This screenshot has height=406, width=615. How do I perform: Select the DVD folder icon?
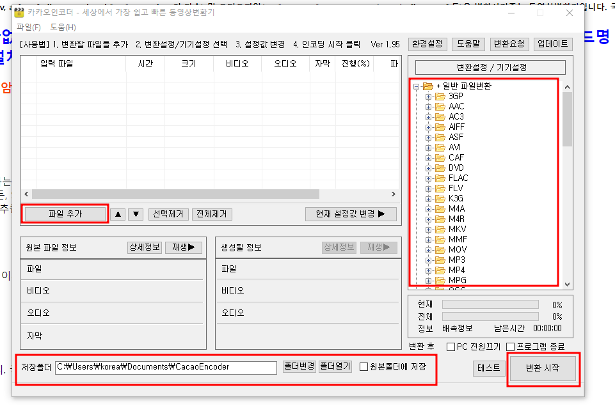440,168
